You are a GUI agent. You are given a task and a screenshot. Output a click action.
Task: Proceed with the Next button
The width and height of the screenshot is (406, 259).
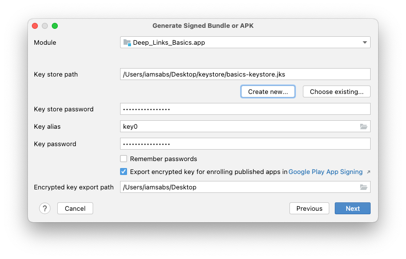pos(352,208)
